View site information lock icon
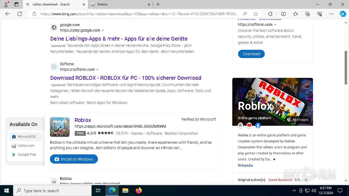Screen dimensions: 349x196 [x=34, y=14]
